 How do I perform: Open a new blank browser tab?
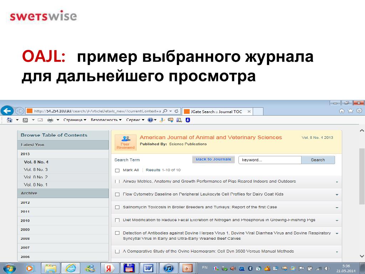pyautogui.click(x=258, y=112)
